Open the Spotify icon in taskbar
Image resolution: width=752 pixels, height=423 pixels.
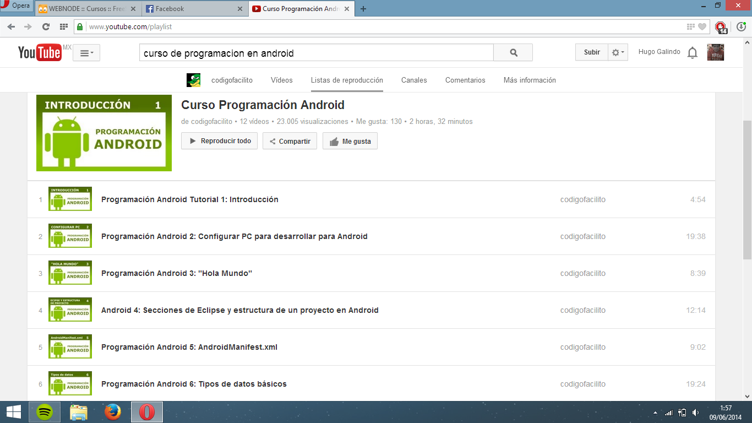click(x=45, y=412)
